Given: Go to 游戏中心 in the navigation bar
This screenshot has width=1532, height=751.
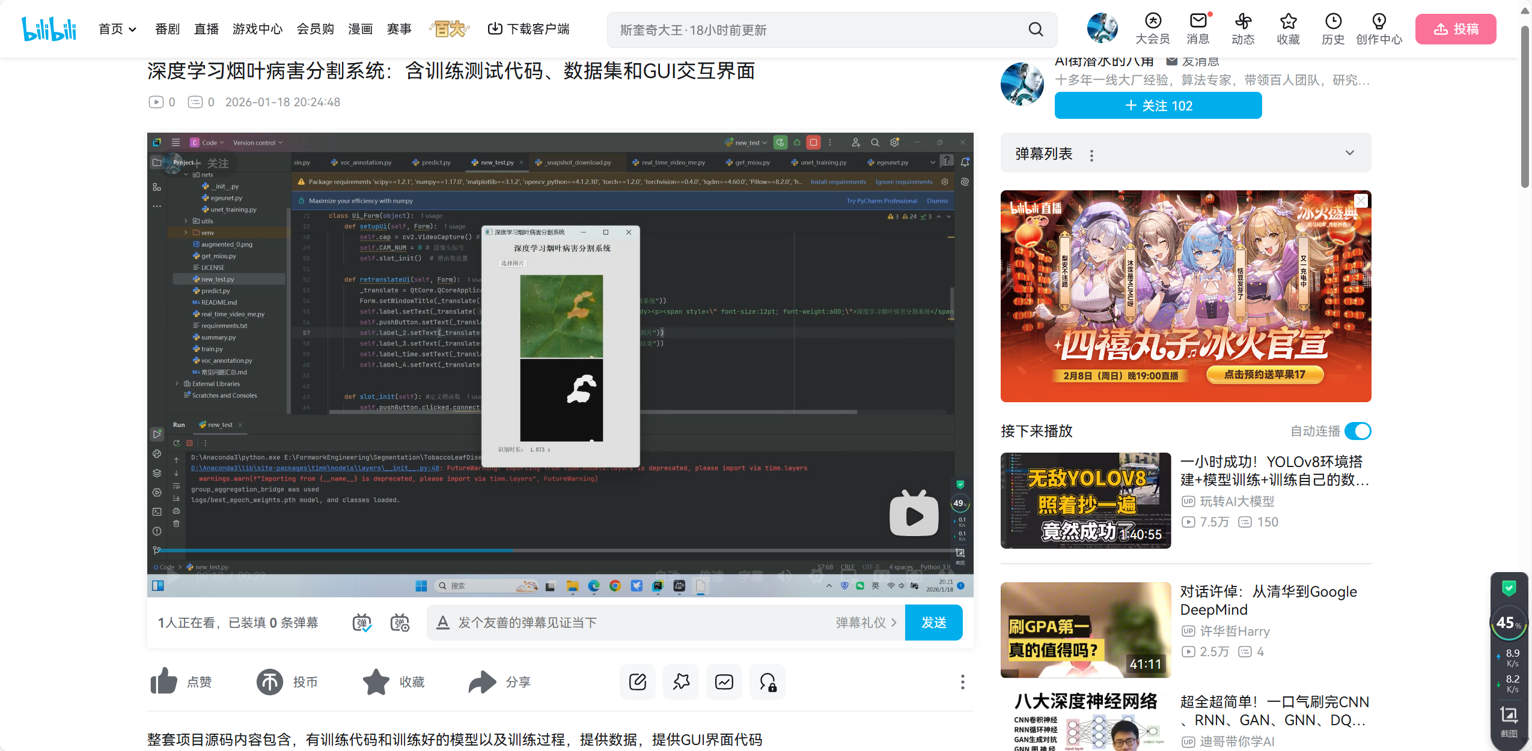Looking at the screenshot, I should click(x=257, y=29).
